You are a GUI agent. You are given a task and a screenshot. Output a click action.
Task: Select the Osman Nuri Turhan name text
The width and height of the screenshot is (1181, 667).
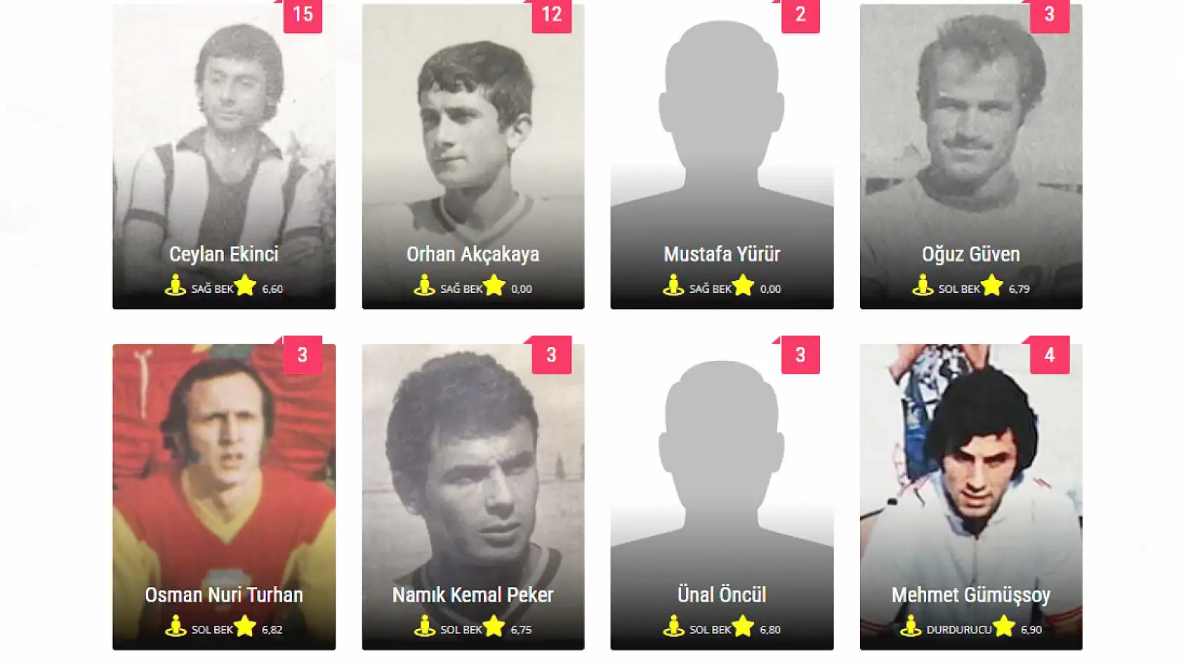[x=224, y=595]
